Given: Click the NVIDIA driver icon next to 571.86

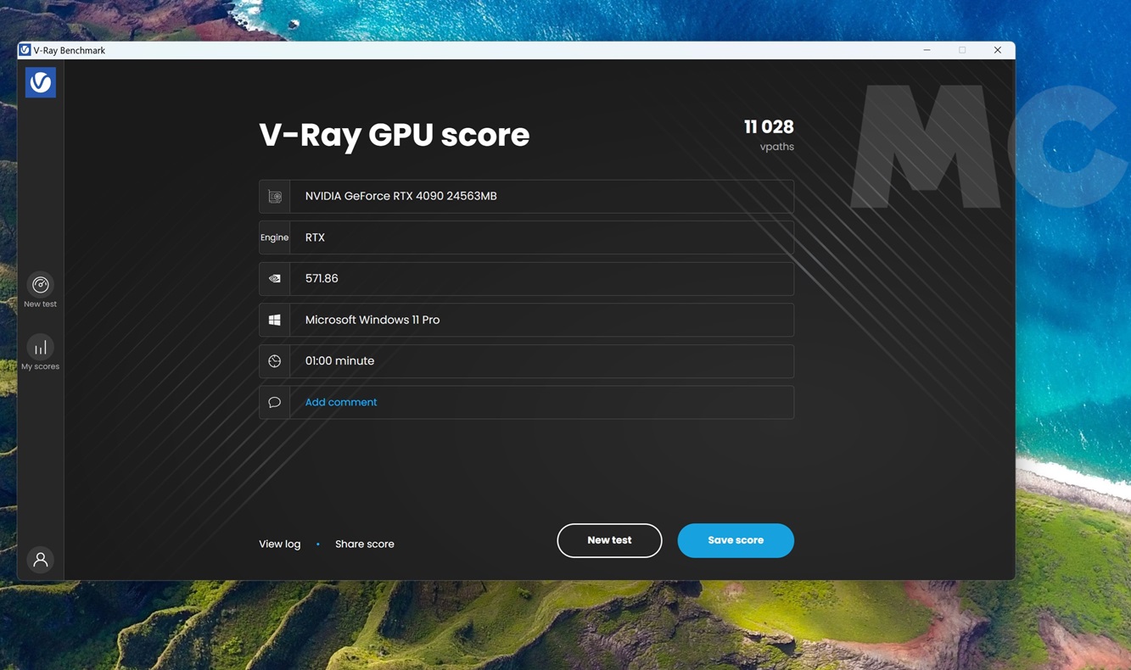Looking at the screenshot, I should tap(274, 278).
